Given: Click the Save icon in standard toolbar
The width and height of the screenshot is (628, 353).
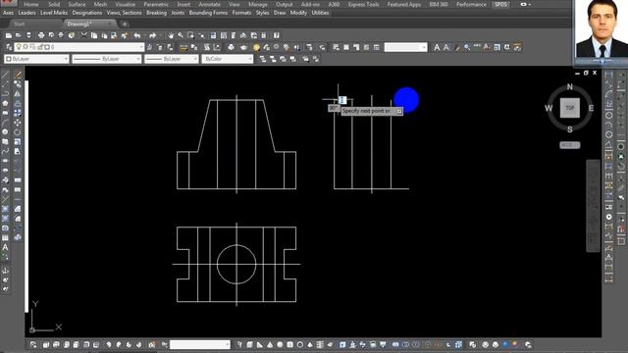Looking at the screenshot, I should [x=28, y=35].
